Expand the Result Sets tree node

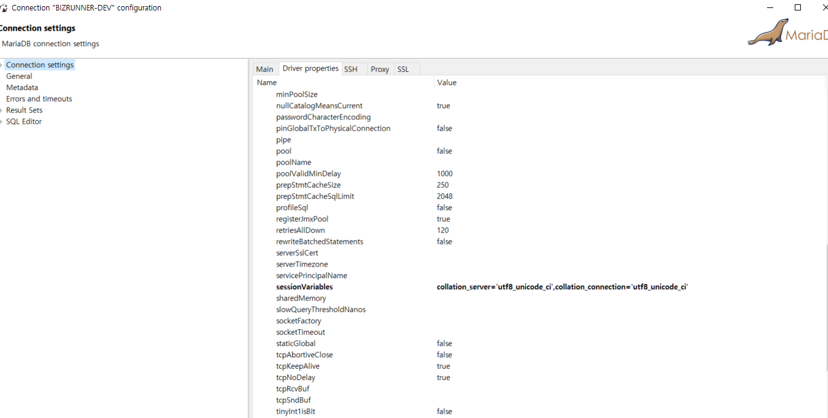coord(2,110)
